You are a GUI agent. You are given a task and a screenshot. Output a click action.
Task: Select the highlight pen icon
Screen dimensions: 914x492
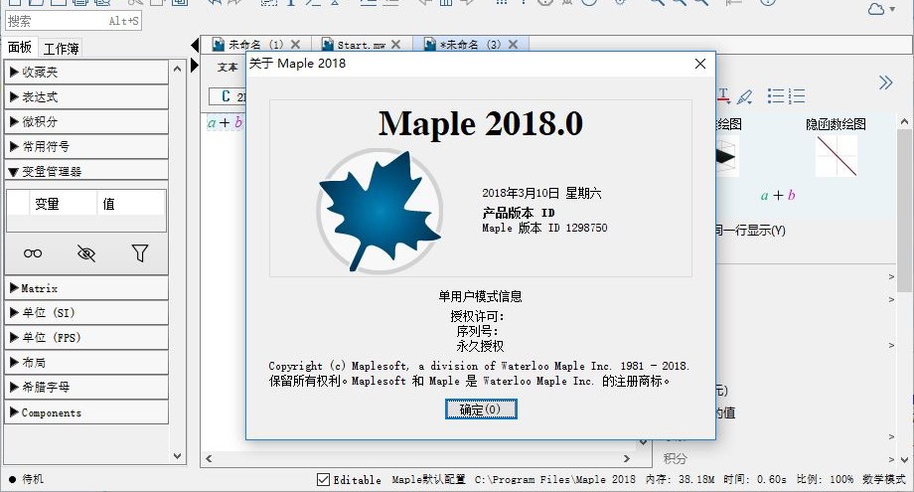[744, 96]
